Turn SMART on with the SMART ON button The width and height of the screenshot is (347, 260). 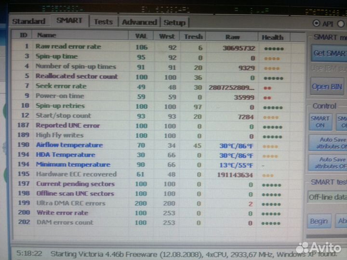tap(320, 122)
